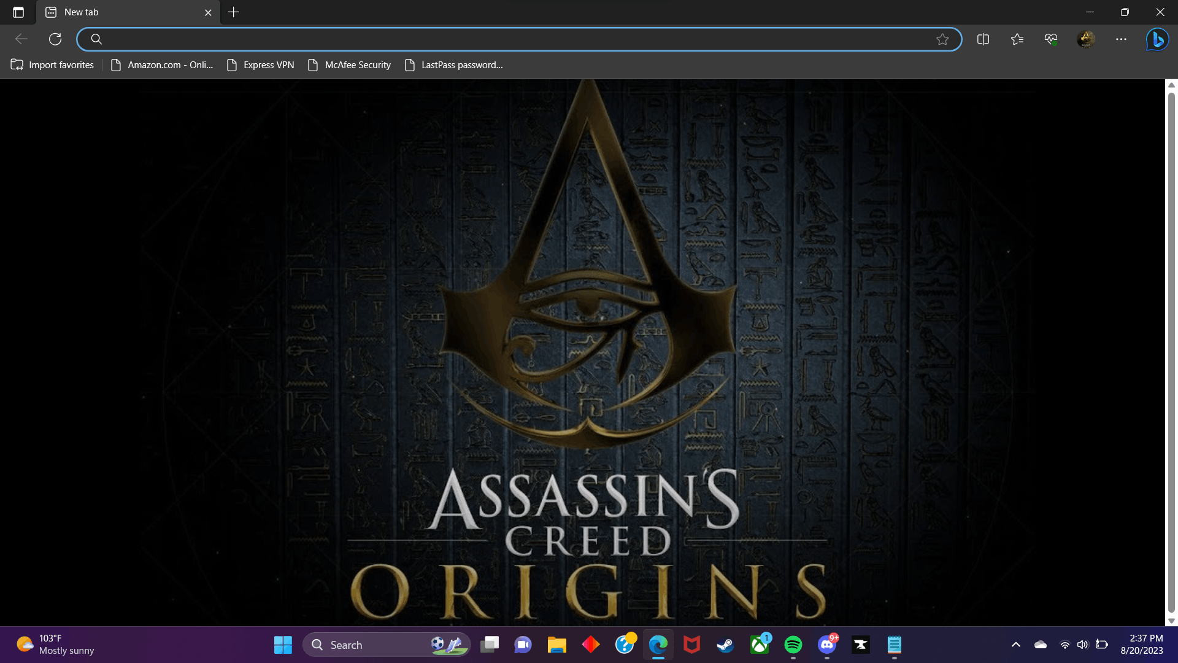Click Import favorites button
Image resolution: width=1178 pixels, height=663 pixels.
coord(53,65)
